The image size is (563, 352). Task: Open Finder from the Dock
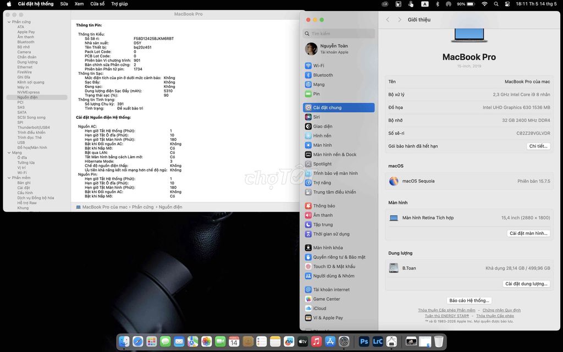124,341
